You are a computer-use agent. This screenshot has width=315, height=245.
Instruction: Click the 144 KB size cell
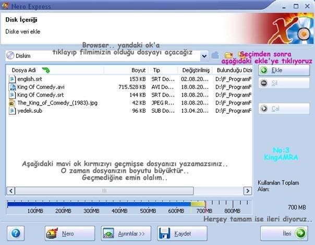pos(137,95)
